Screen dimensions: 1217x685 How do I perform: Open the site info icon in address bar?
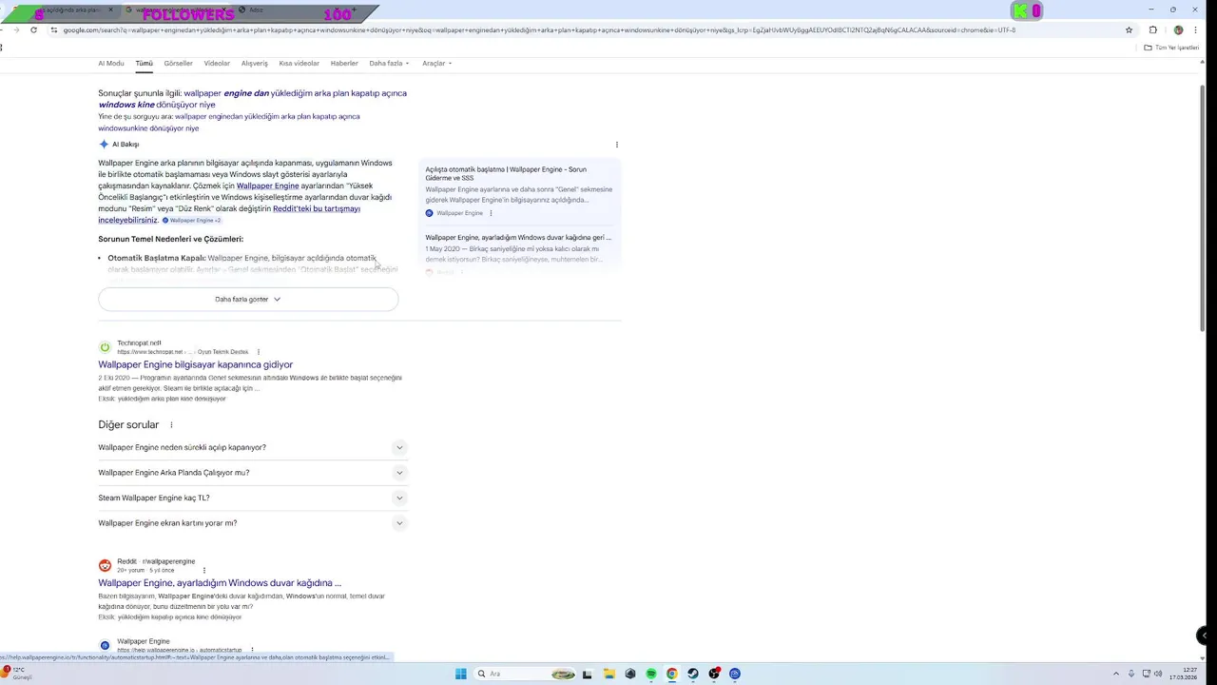pos(54,29)
